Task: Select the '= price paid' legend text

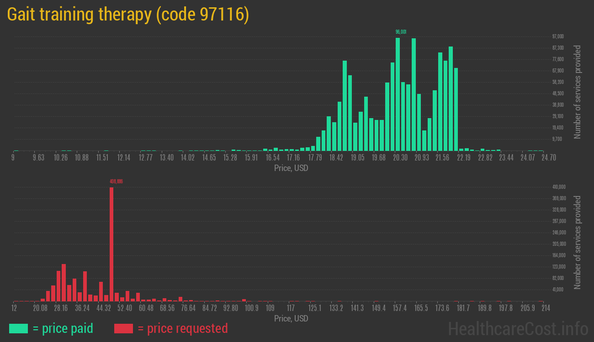Action: click(x=63, y=328)
